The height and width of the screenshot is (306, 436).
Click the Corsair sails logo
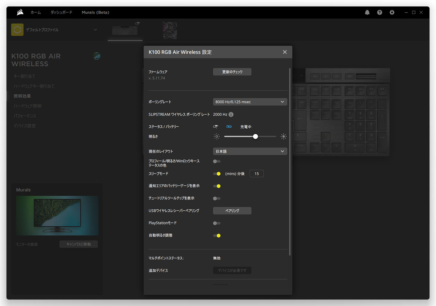(20, 12)
